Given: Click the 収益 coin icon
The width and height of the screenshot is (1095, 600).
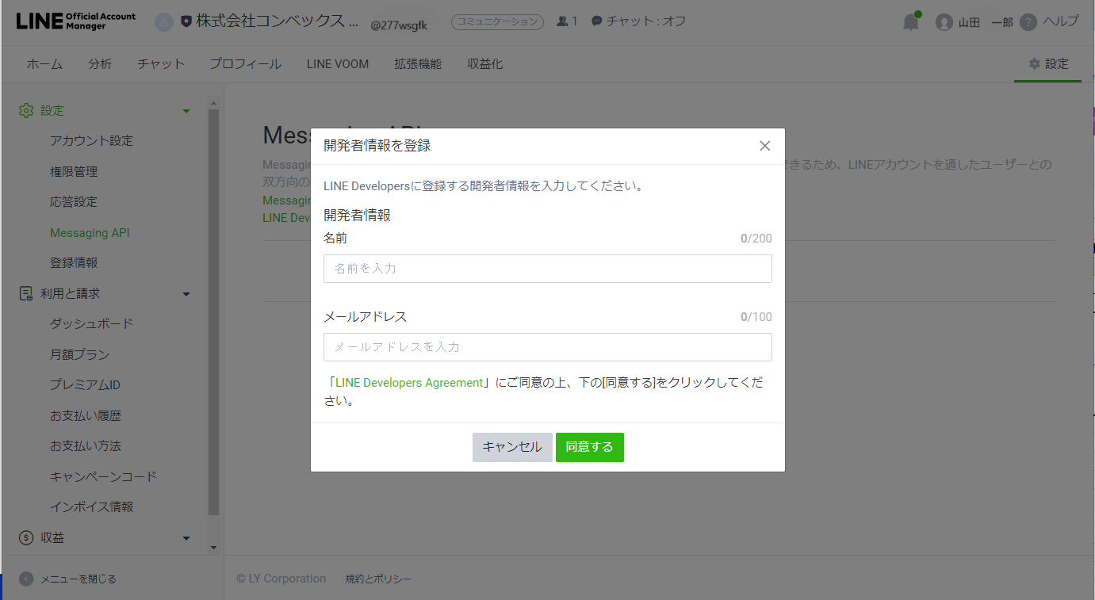Looking at the screenshot, I should (x=26, y=537).
